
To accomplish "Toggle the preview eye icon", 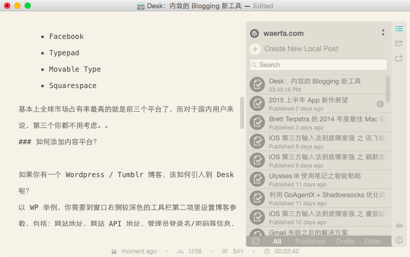I will (399, 226).
